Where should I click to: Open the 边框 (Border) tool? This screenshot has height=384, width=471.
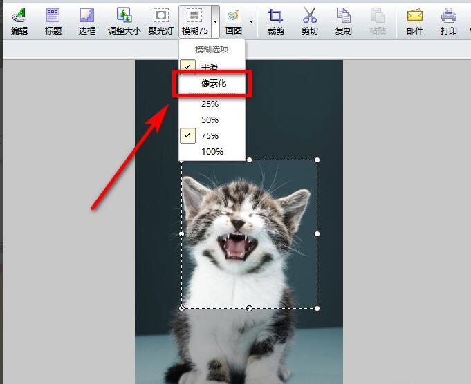tap(86, 21)
